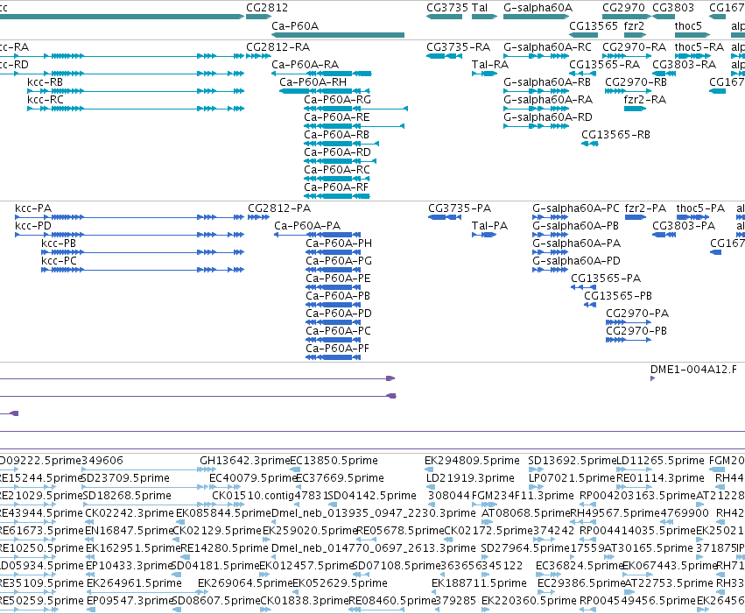Click the Tal gene label

[x=480, y=8]
